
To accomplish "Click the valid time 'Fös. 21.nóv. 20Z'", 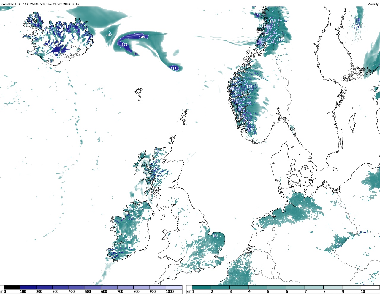I will [56, 4].
